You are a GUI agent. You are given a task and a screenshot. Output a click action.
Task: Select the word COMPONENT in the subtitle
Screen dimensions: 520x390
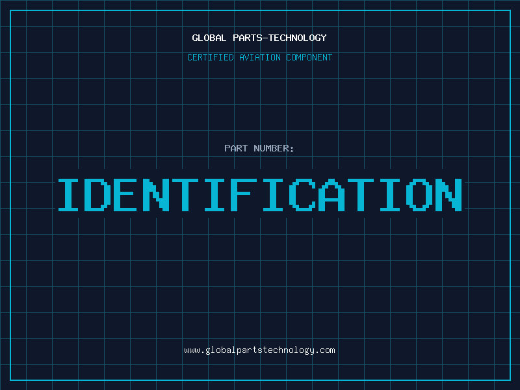tap(309, 58)
